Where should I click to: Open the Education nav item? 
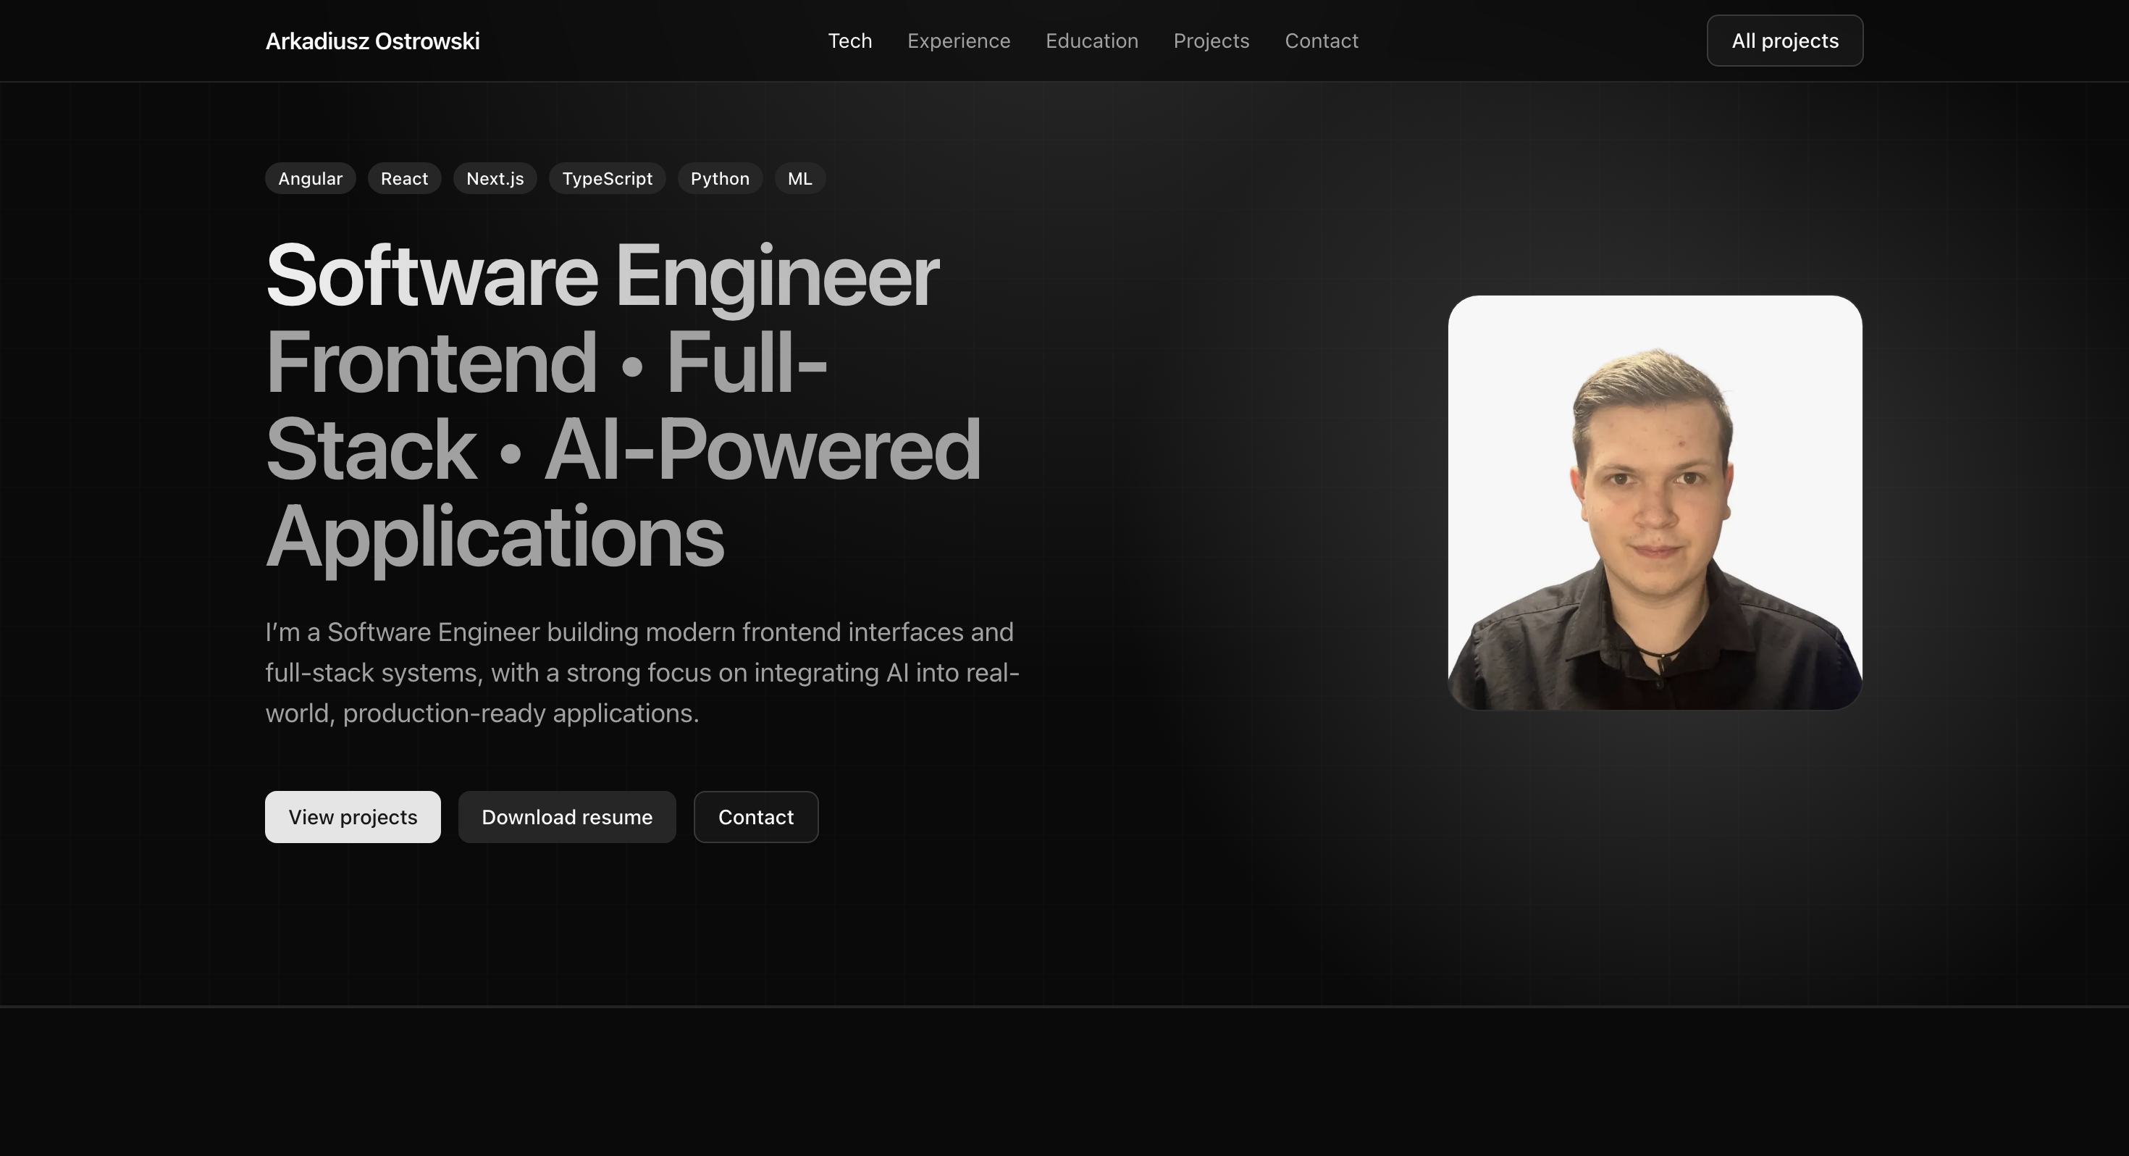click(1092, 41)
